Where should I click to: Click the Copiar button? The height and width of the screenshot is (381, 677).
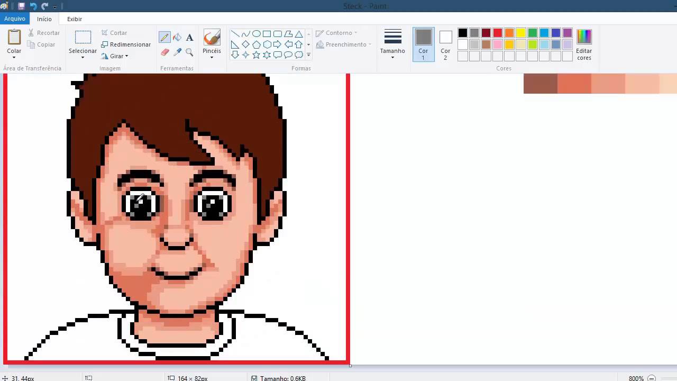coord(41,44)
